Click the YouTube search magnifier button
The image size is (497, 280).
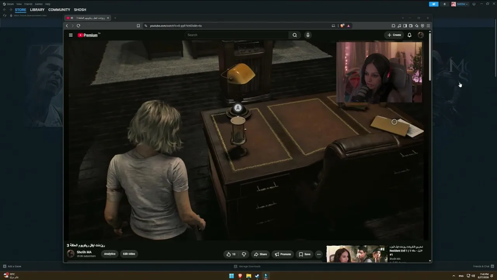(x=295, y=35)
